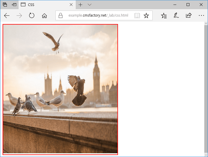Image resolution: width=208 pixels, height=157 pixels.
Task: Click scrollbar down arrow
Action: [x=206, y=155]
